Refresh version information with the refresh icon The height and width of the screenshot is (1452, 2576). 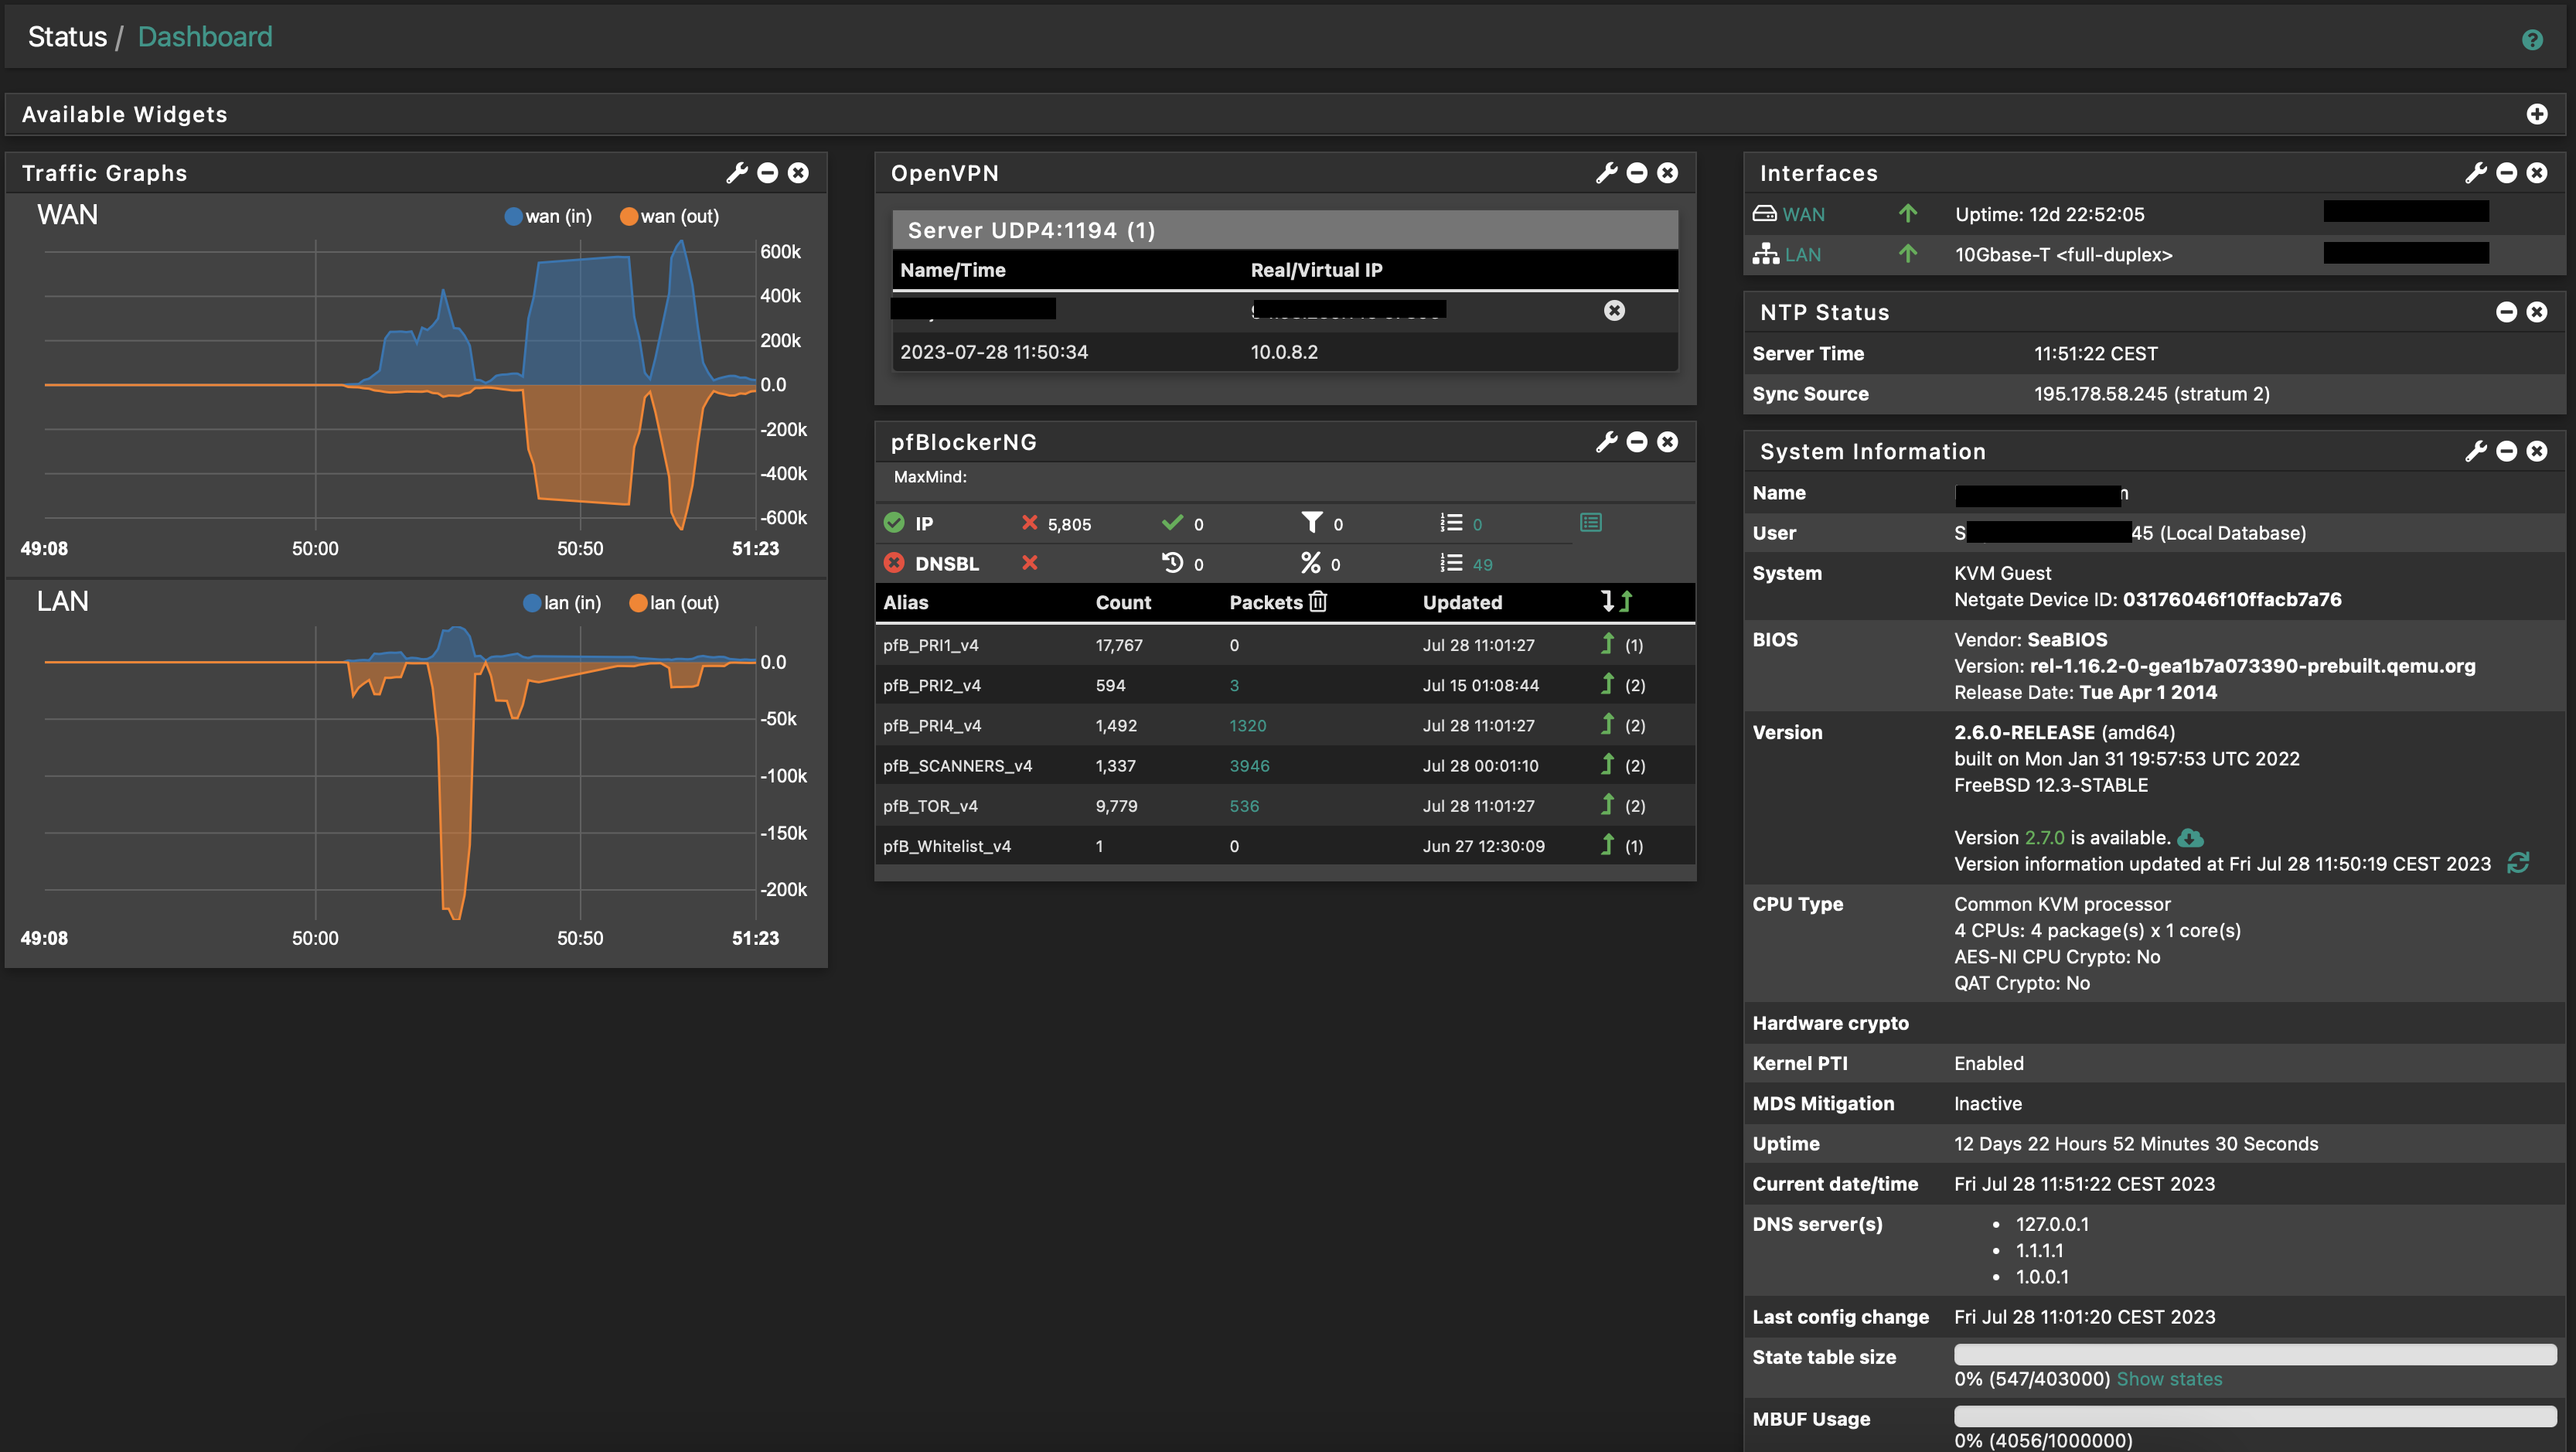(x=2518, y=863)
